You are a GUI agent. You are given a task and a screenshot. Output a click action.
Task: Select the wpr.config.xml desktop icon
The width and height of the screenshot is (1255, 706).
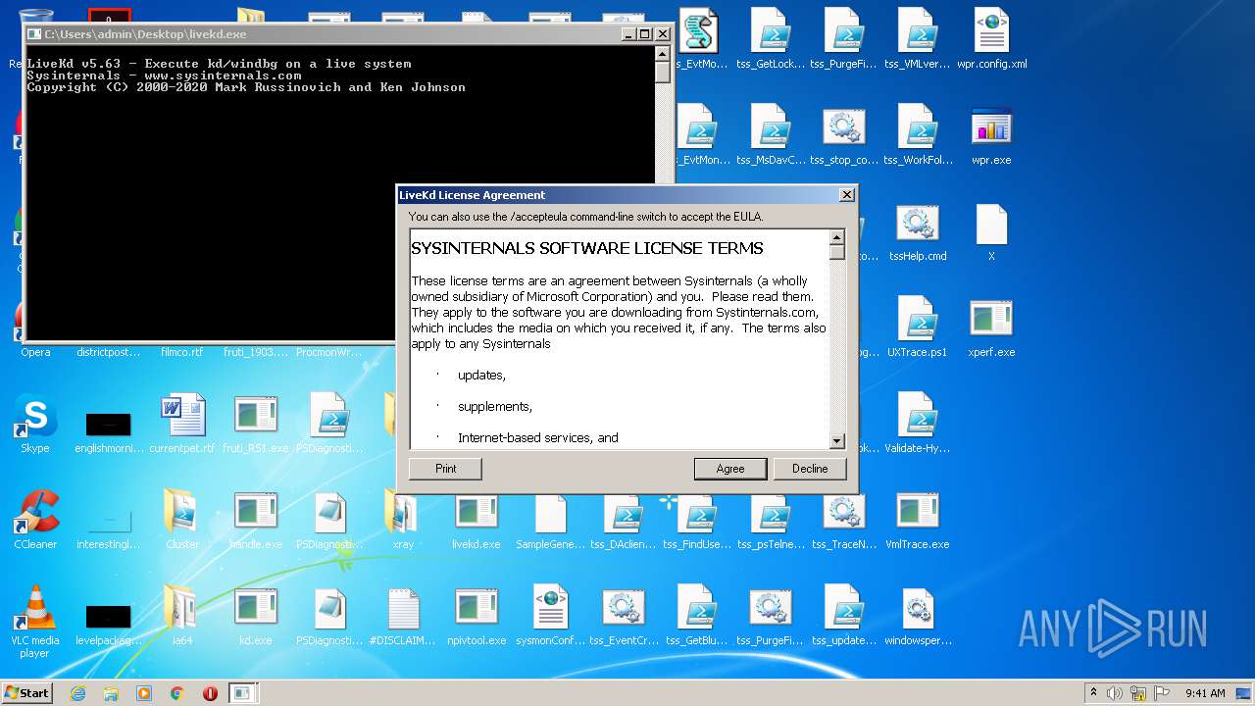[x=992, y=40]
